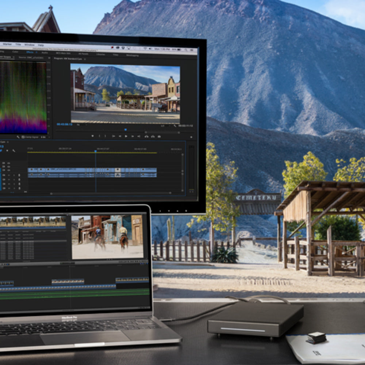
Task: Click the Go to Out point icon
Action: (139, 136)
